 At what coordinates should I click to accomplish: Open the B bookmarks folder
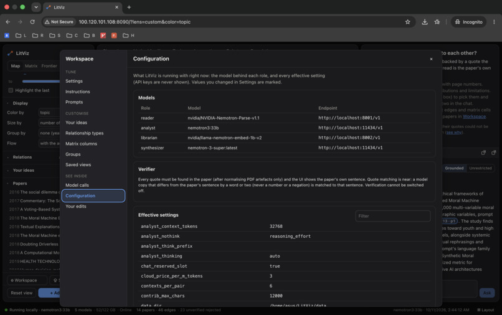[x=89, y=35]
